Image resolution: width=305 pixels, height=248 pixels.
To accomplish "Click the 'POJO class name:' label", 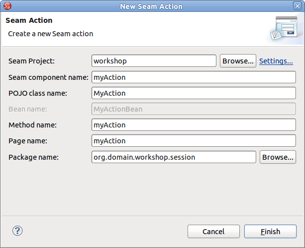I will 38,93.
